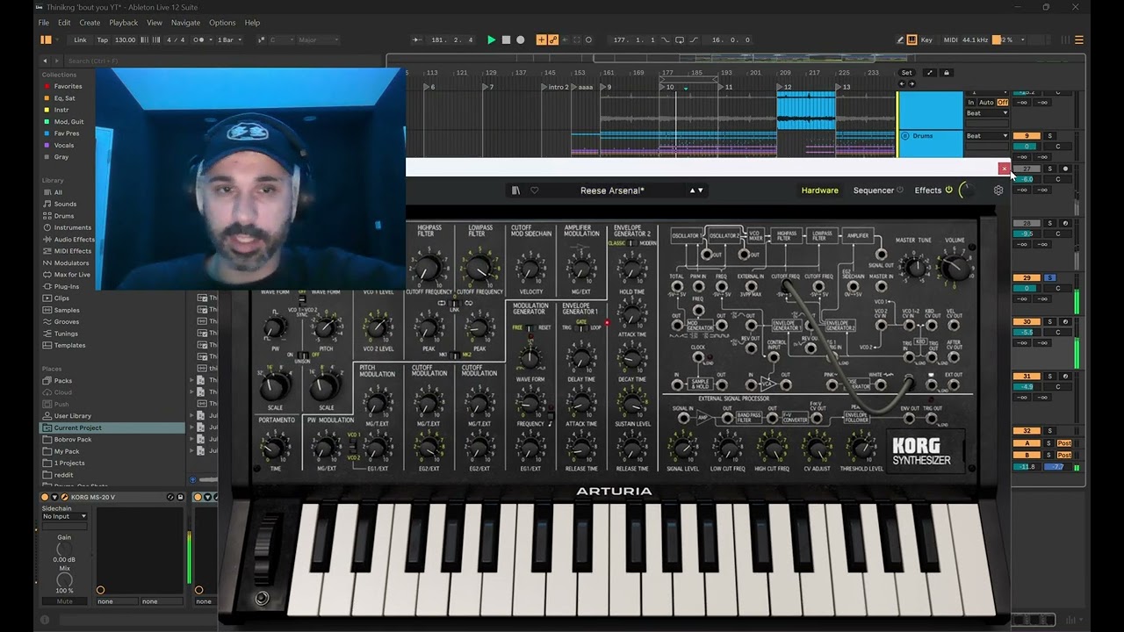This screenshot has height=632, width=1124.
Task: Open Arturia settings gear icon
Action: click(x=998, y=190)
